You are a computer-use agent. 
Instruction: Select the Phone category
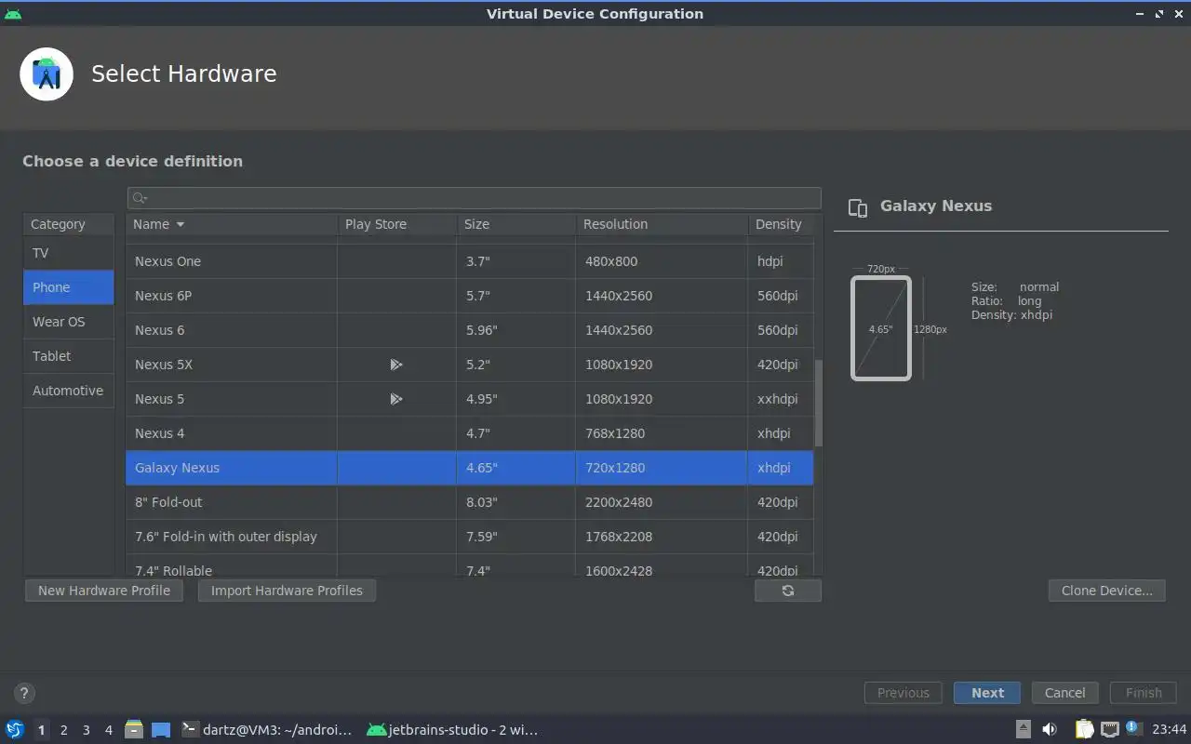click(x=69, y=287)
